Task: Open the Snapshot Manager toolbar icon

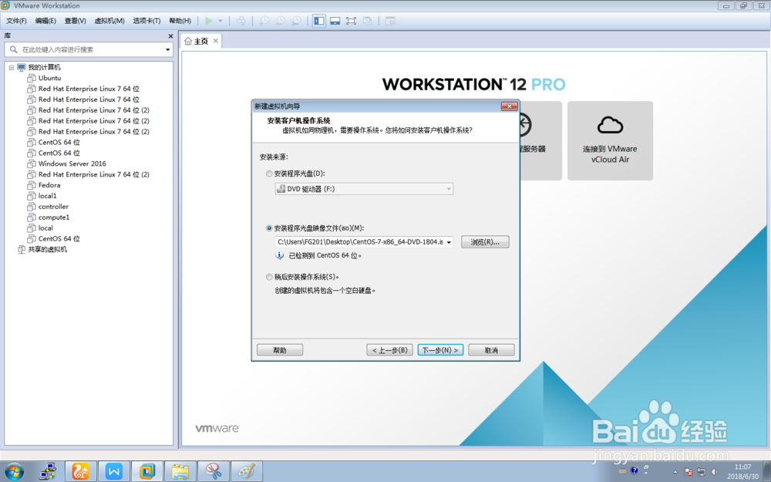Action: (296, 21)
